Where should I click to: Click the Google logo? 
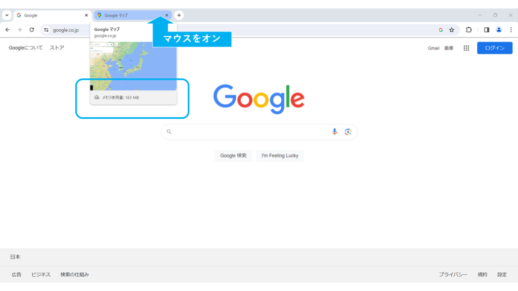click(x=259, y=99)
